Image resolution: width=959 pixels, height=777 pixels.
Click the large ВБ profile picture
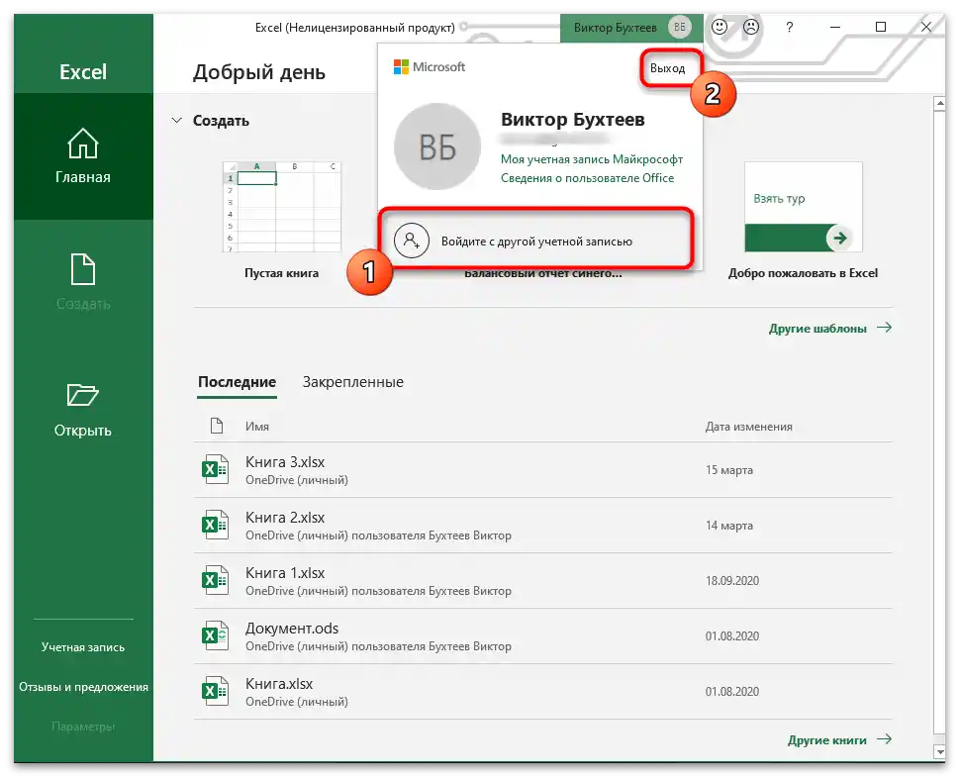[436, 146]
